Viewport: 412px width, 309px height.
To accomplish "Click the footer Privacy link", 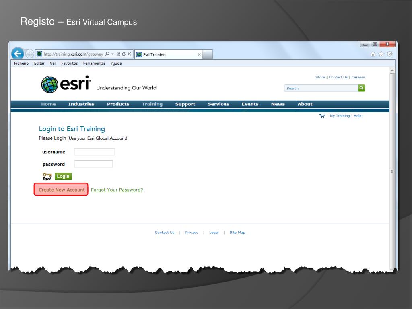I will point(192,233).
